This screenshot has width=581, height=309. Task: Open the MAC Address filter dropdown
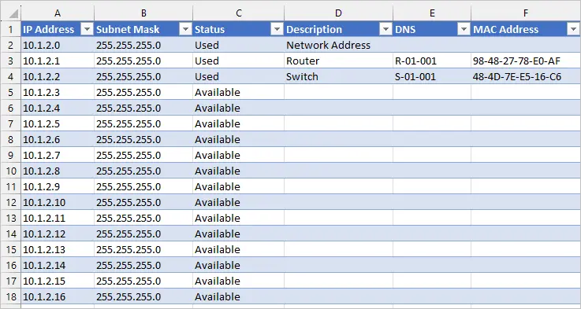pyautogui.click(x=573, y=30)
